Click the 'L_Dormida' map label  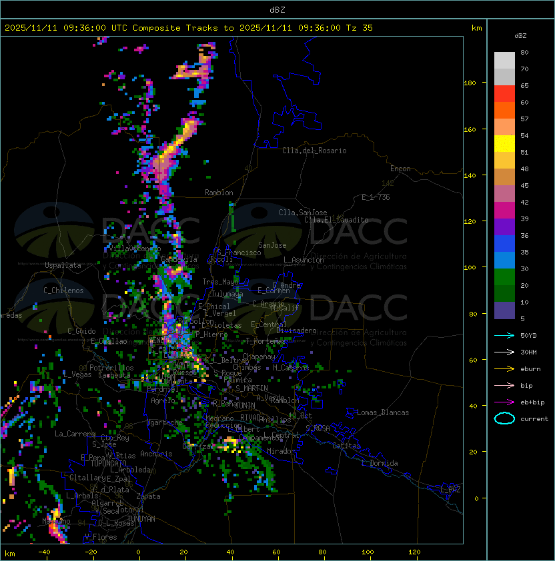(380, 463)
